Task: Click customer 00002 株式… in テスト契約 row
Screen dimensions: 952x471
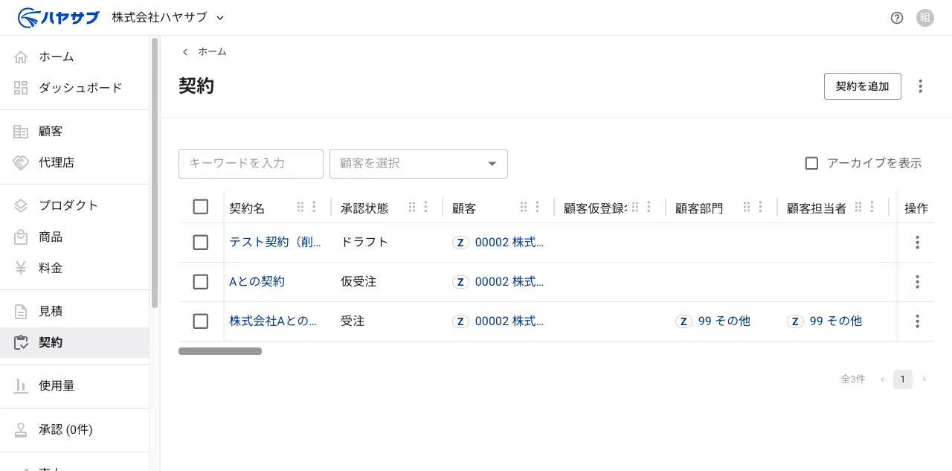Action: (x=509, y=243)
